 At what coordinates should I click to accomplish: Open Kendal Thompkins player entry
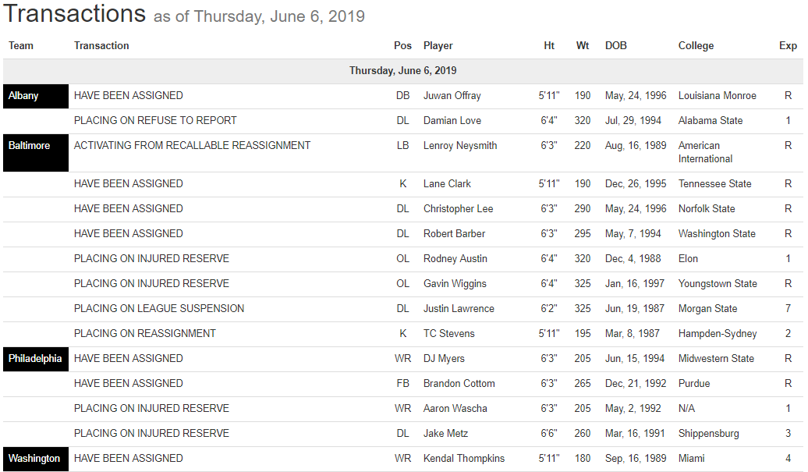tap(464, 459)
